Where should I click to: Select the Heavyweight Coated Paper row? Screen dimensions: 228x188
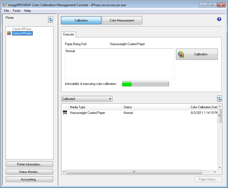coord(139,113)
